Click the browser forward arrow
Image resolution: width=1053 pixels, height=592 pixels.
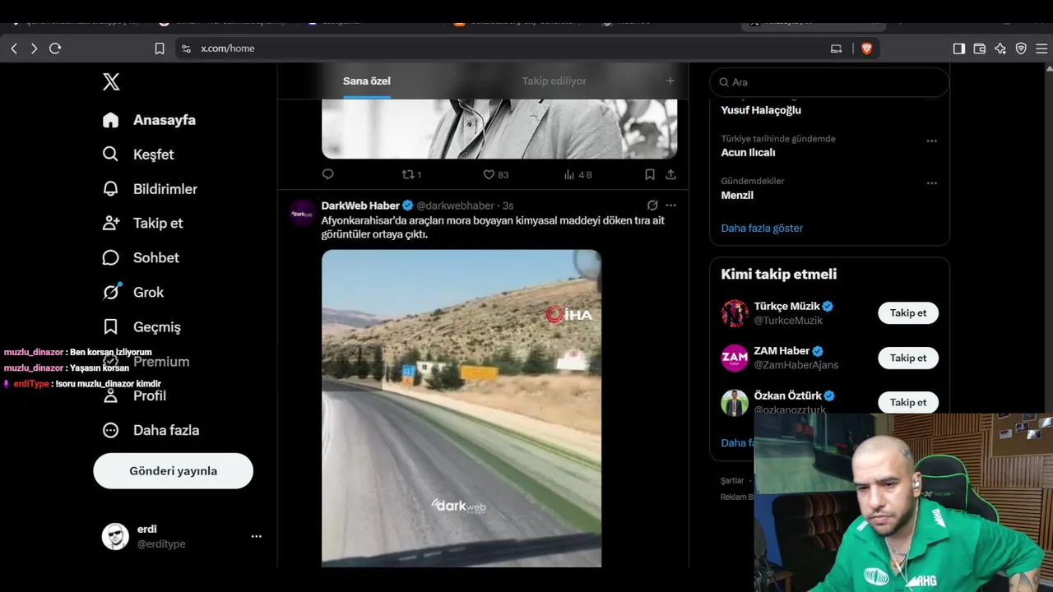(x=34, y=49)
